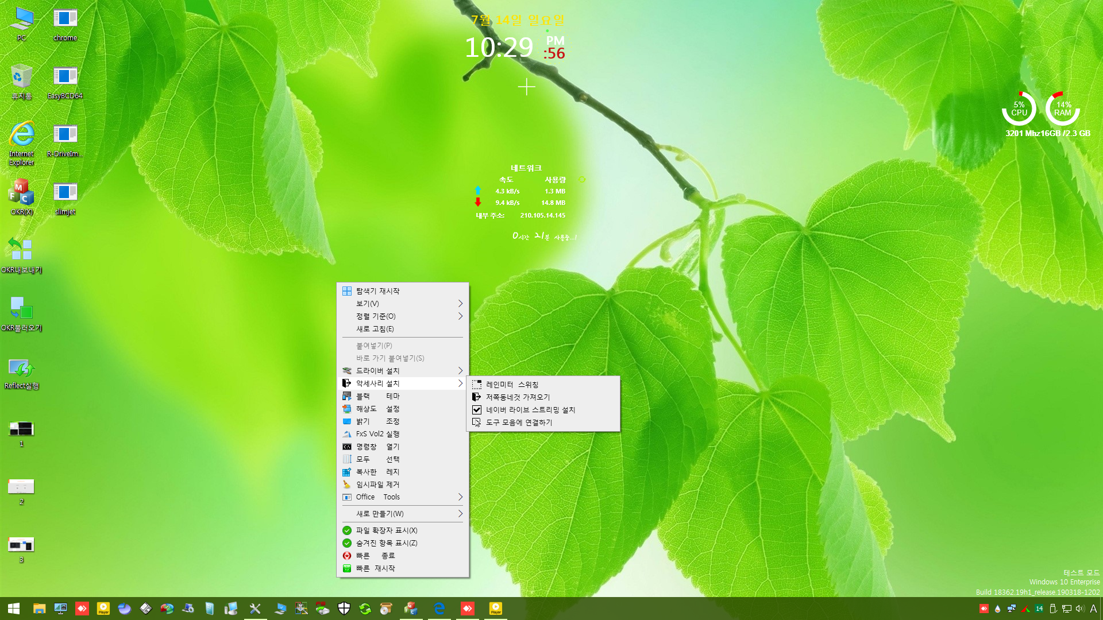
Task: Click the second yellow Player taskbar icon
Action: point(495,609)
